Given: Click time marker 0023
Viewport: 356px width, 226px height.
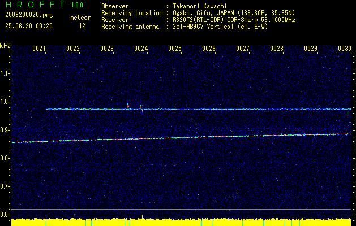Looking at the screenshot, I should coord(107,49).
